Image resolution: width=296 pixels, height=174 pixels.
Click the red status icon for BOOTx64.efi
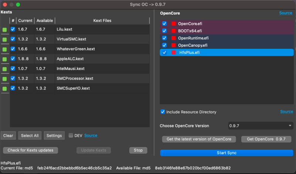point(173,31)
